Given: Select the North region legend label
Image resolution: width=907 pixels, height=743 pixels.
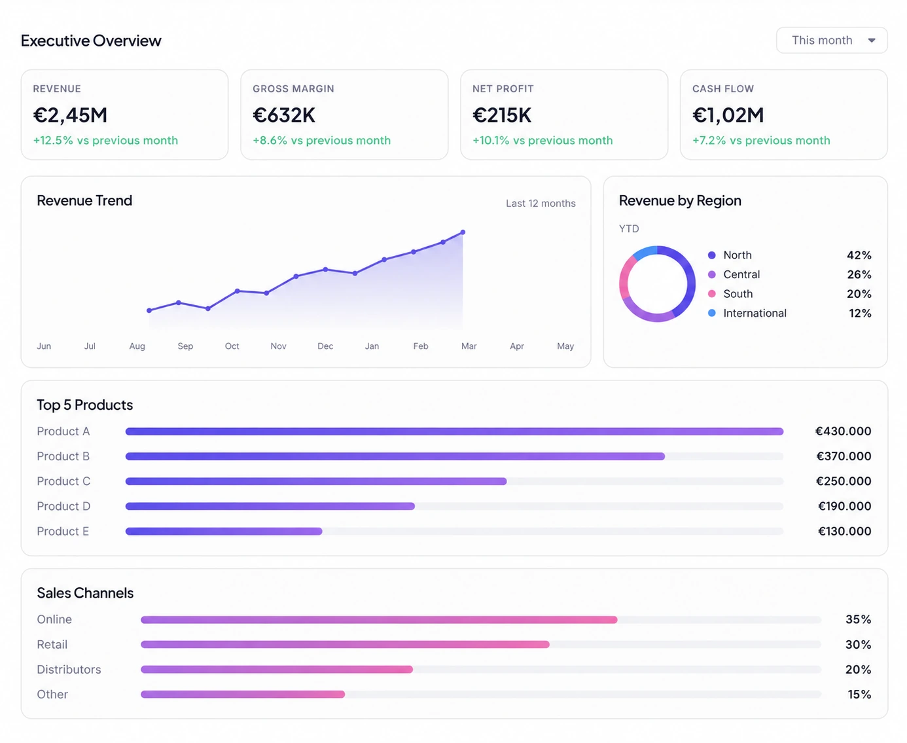Looking at the screenshot, I should (x=738, y=255).
